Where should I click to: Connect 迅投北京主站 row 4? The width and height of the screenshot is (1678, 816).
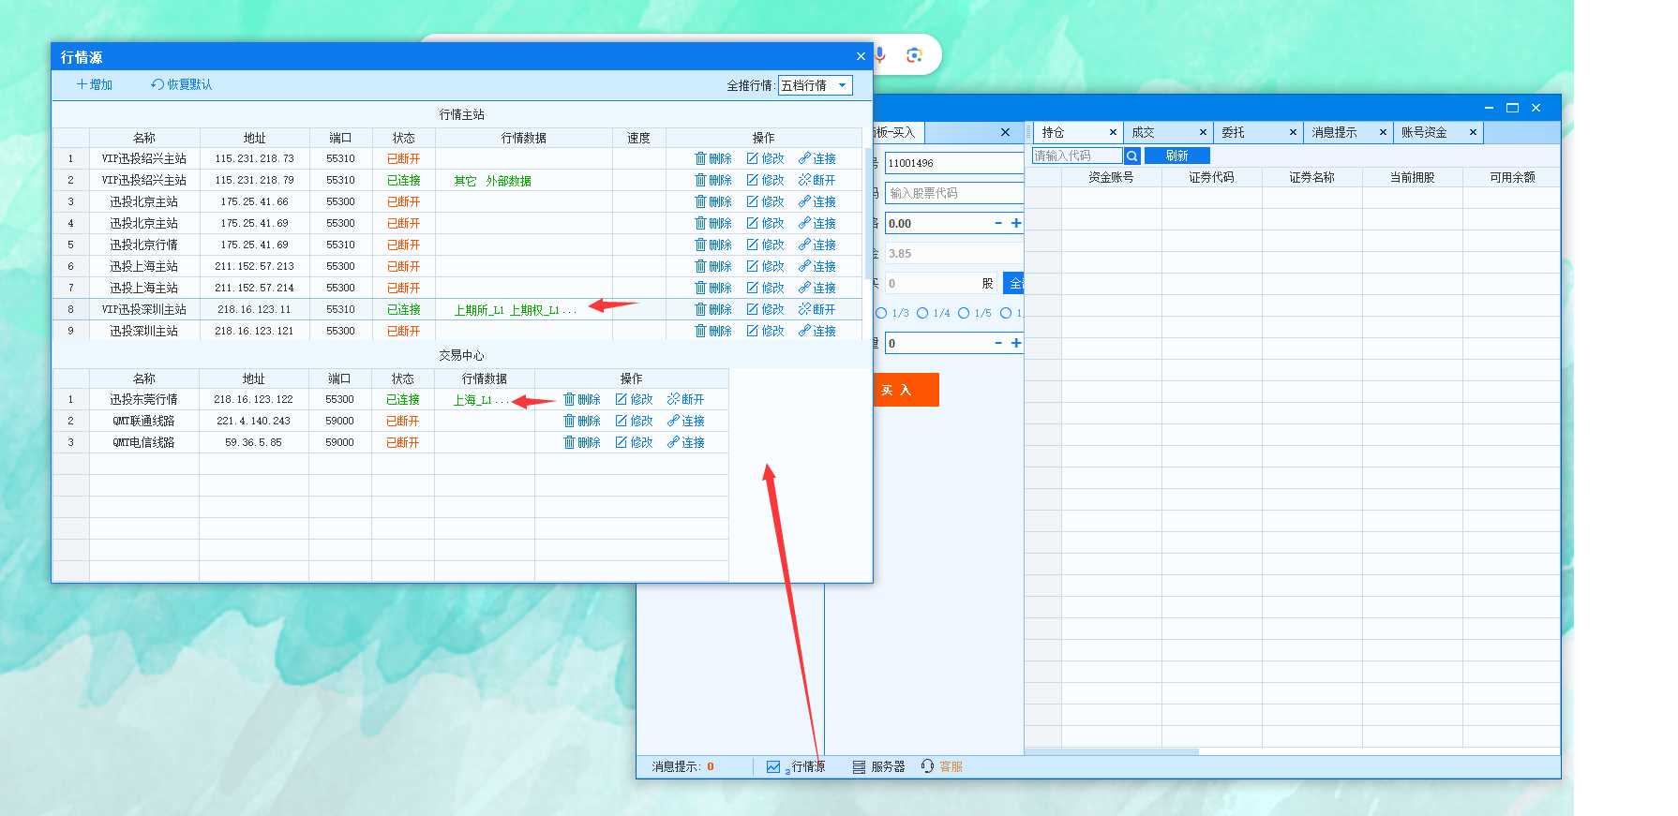[817, 223]
